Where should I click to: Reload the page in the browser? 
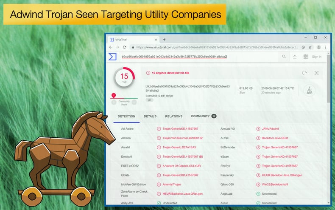(x=124, y=47)
